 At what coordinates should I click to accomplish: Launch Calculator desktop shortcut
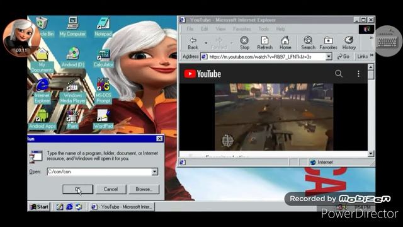click(x=103, y=57)
